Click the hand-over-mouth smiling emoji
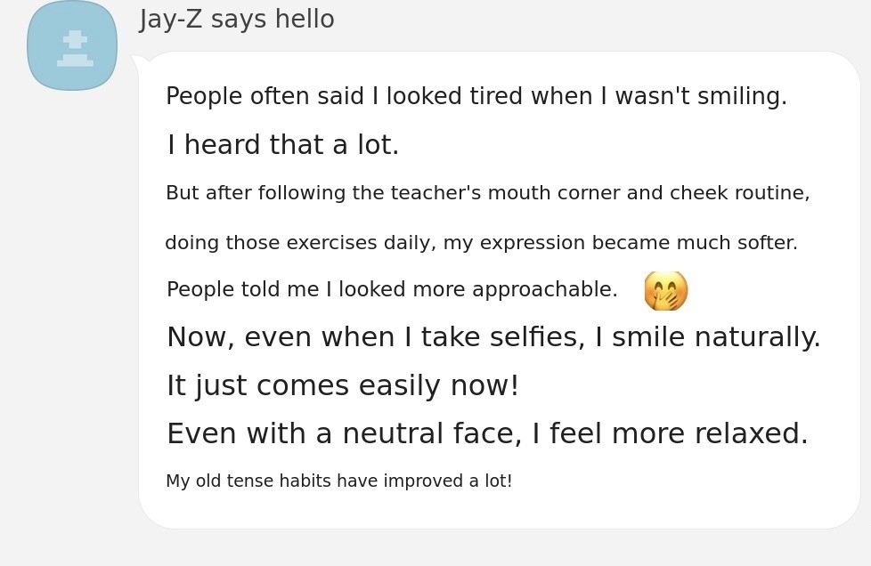The width and height of the screenshot is (871, 566). point(665,291)
